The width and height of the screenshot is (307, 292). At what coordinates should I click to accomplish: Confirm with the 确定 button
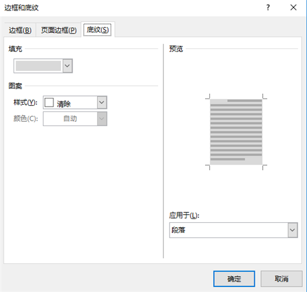pos(234,279)
